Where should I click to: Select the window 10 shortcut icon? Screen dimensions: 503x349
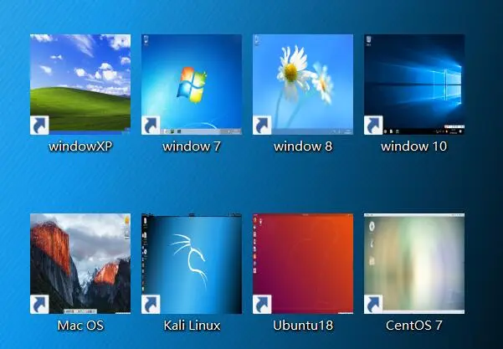coord(414,85)
